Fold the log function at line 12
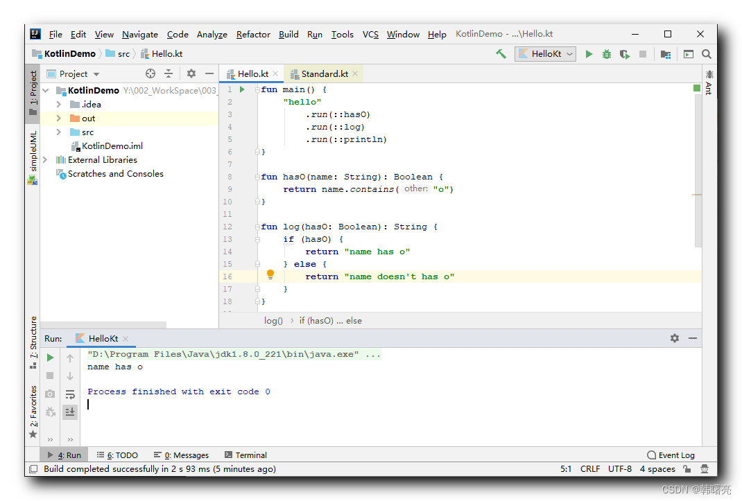The height and width of the screenshot is (501, 742). 257,227
